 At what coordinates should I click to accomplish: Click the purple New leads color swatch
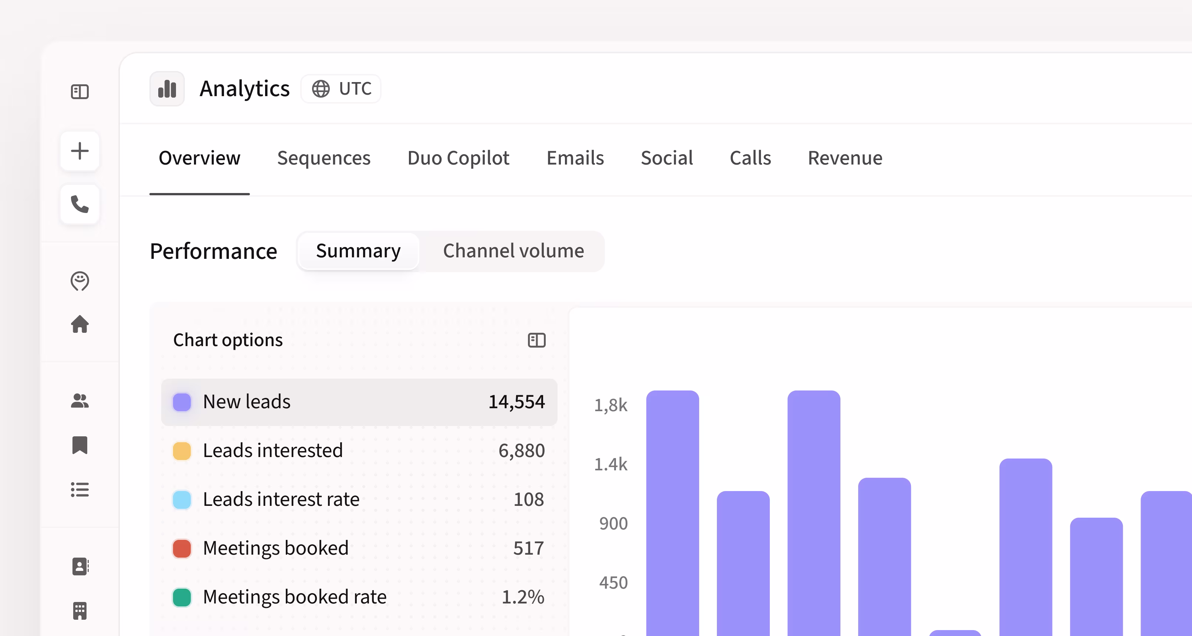182,402
